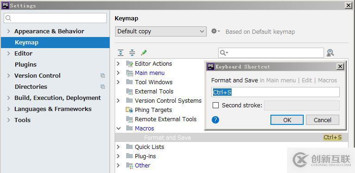This screenshot has width=355, height=173.
Task: Click Cancel in Keyboard Shortcut dialog
Action: (322, 120)
